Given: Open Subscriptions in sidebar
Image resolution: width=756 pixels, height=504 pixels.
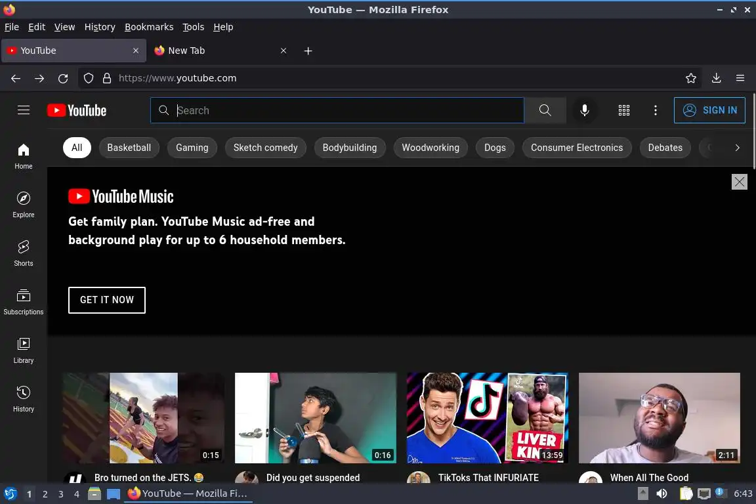Looking at the screenshot, I should [23, 302].
